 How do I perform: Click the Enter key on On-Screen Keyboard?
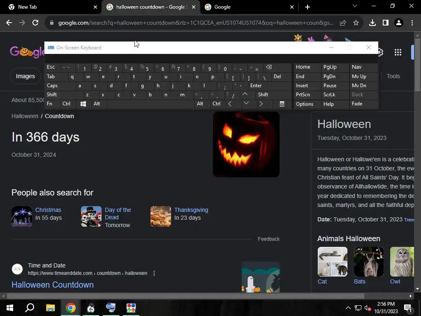click(x=270, y=86)
